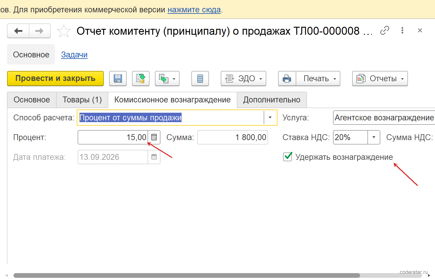This screenshot has width=435, height=279.
Task: Expand the Способ расчета dropdown arrow
Action: [x=270, y=117]
